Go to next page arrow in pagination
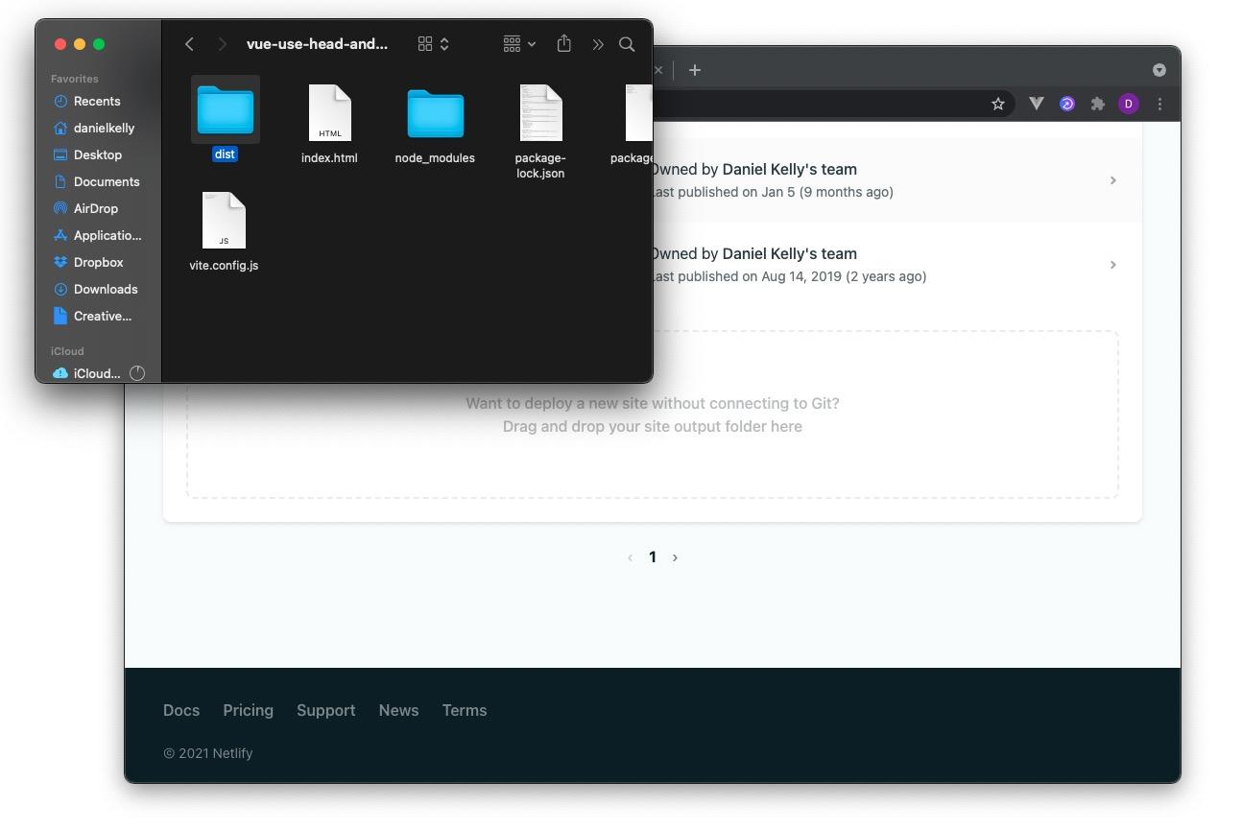Image resolution: width=1242 pixels, height=829 pixels. 675,557
